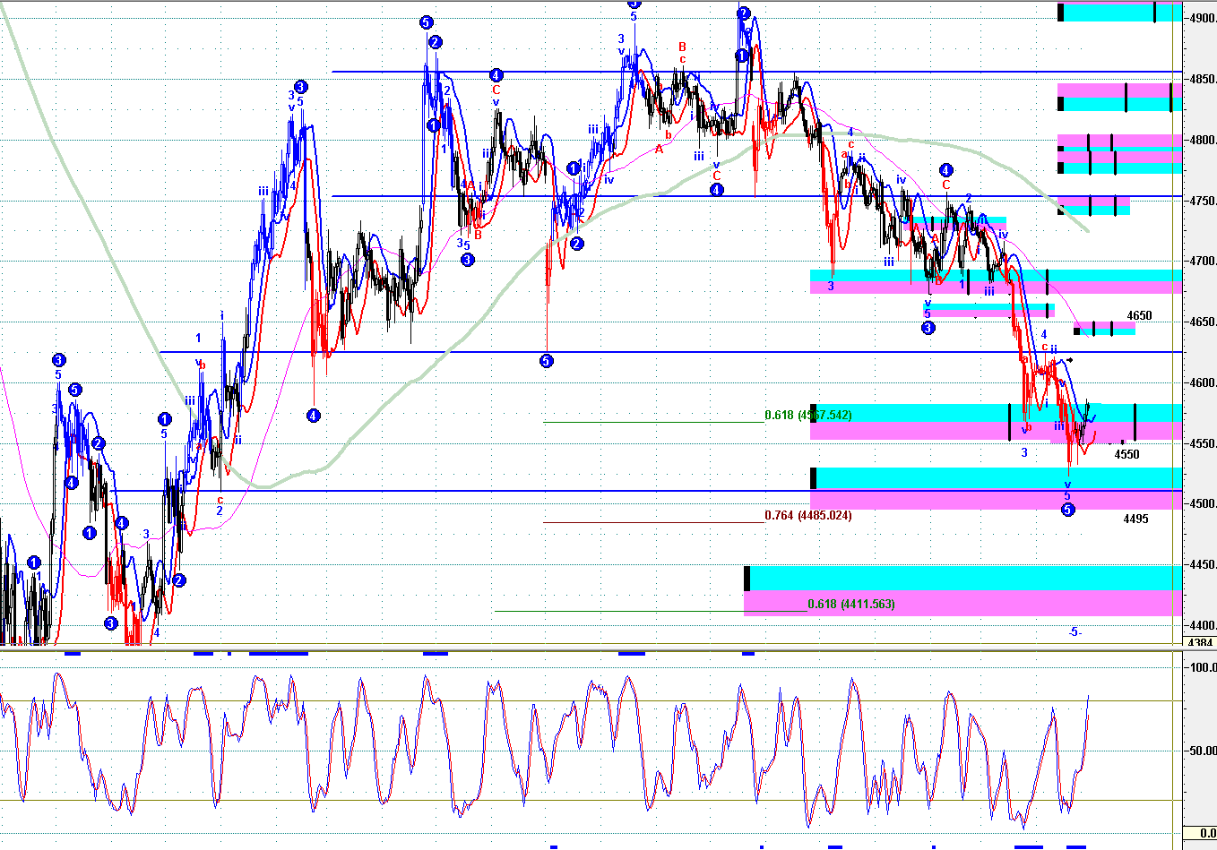Select the 50.00 oscillator scale label
This screenshot has width=1217, height=850.
click(x=1202, y=751)
